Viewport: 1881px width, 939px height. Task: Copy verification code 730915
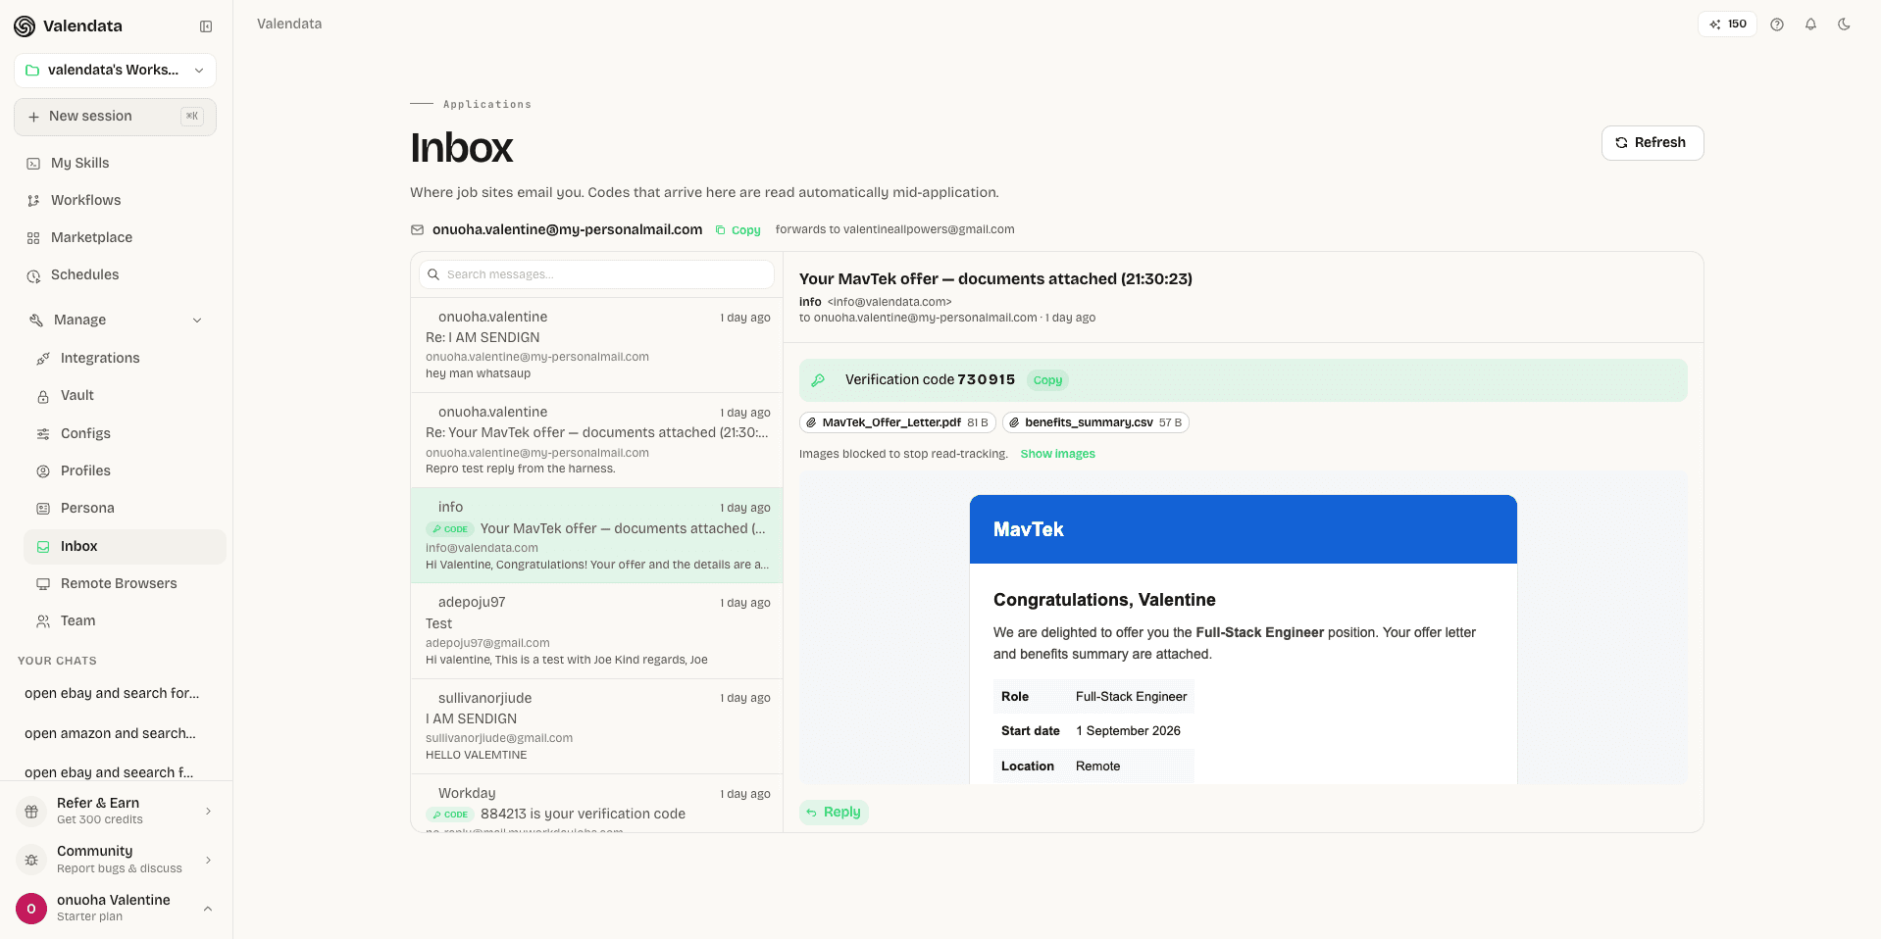[x=1047, y=380]
